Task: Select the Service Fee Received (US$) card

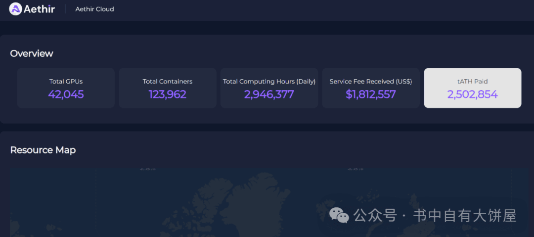Action: (x=371, y=88)
